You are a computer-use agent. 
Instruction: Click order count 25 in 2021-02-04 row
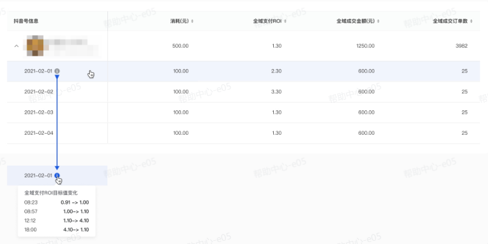tap(465, 133)
